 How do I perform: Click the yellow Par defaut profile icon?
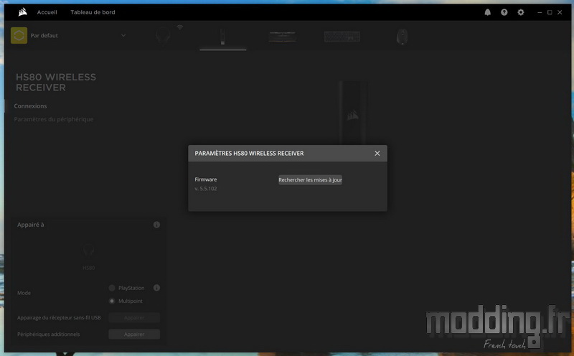tap(19, 35)
